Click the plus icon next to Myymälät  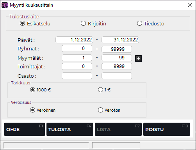click(x=138, y=58)
